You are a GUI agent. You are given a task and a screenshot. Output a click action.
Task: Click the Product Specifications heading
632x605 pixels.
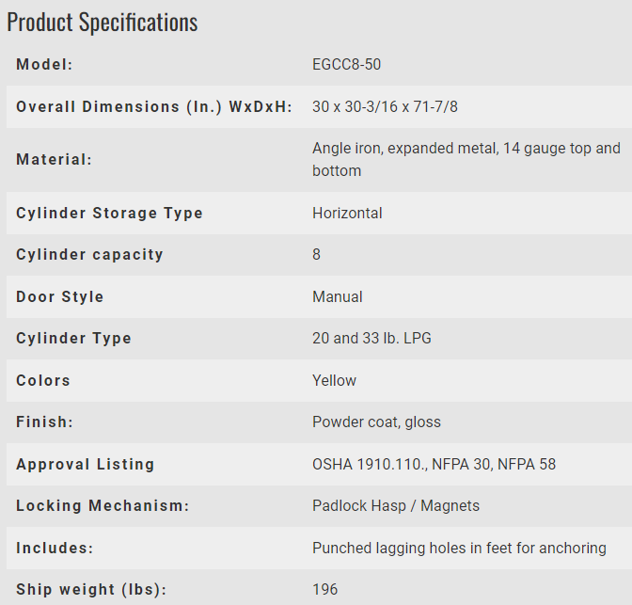point(103,23)
